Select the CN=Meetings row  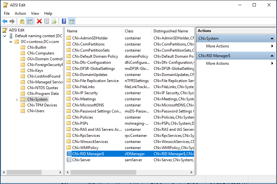click(x=130, y=99)
